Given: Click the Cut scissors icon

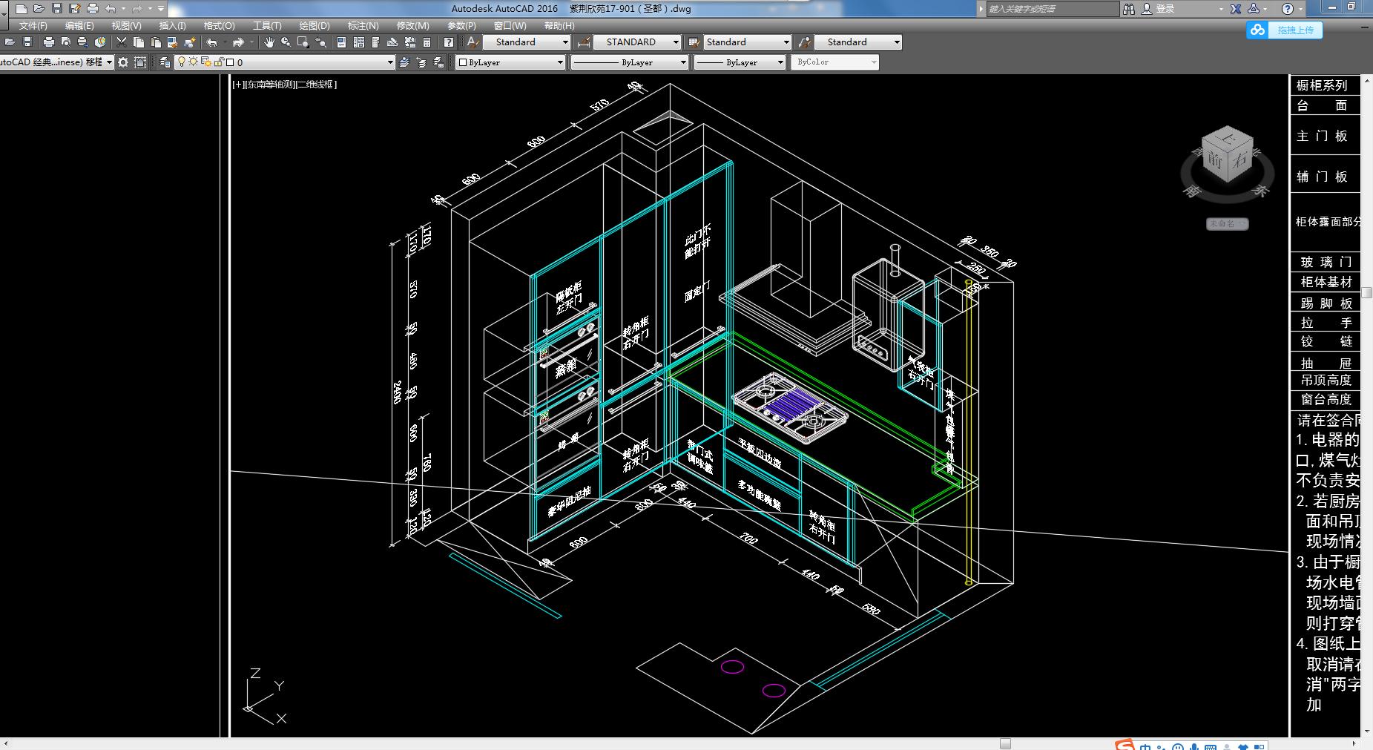Looking at the screenshot, I should (122, 42).
